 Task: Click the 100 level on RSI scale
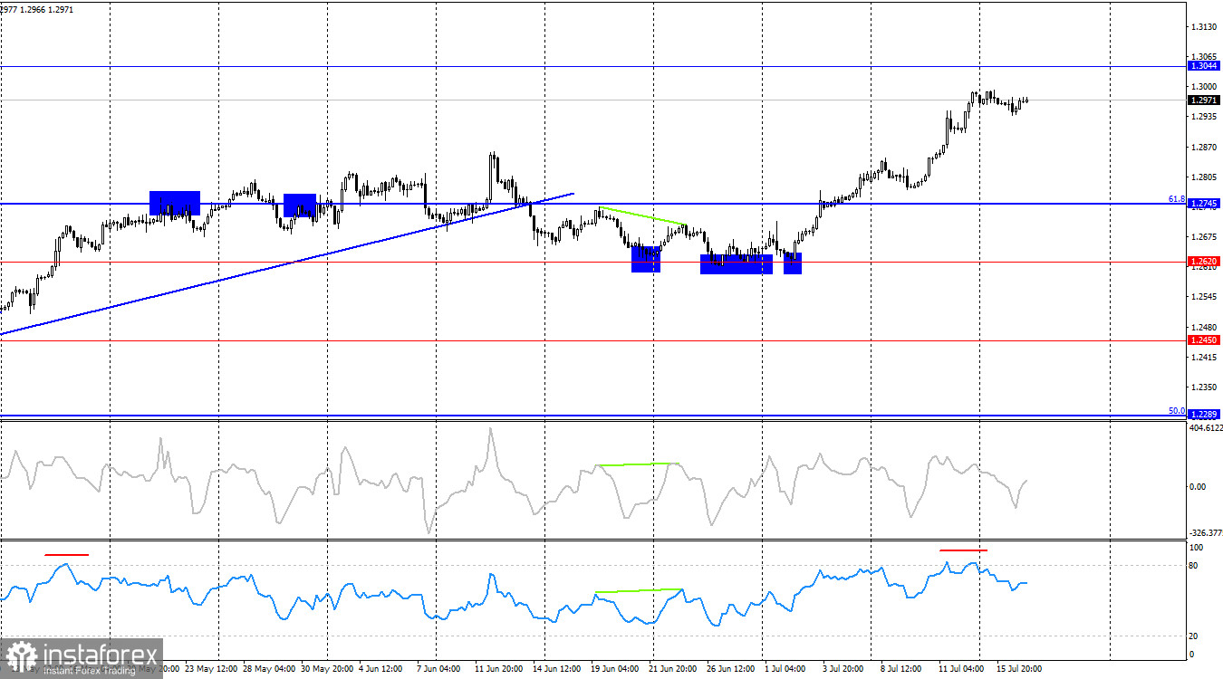pyautogui.click(x=1197, y=548)
